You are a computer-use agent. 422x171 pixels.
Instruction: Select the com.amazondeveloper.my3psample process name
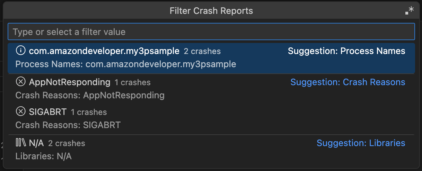[x=104, y=51]
